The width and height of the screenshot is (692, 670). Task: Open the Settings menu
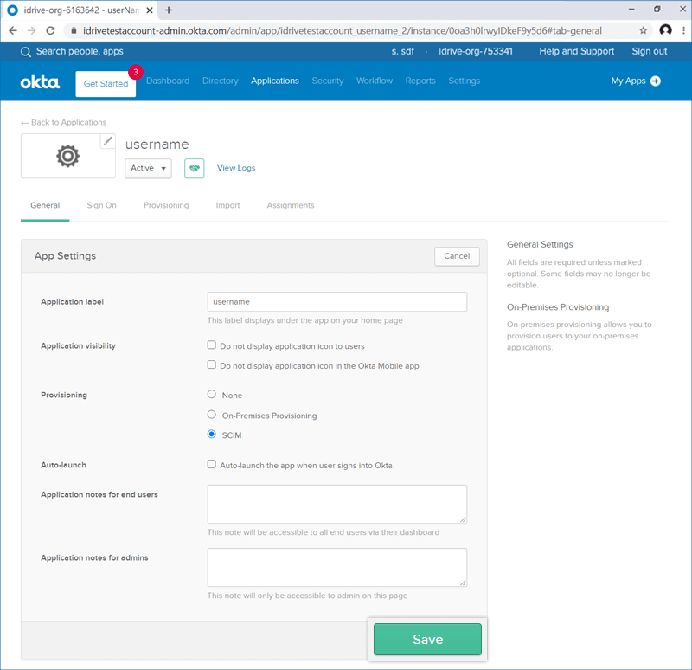point(465,81)
